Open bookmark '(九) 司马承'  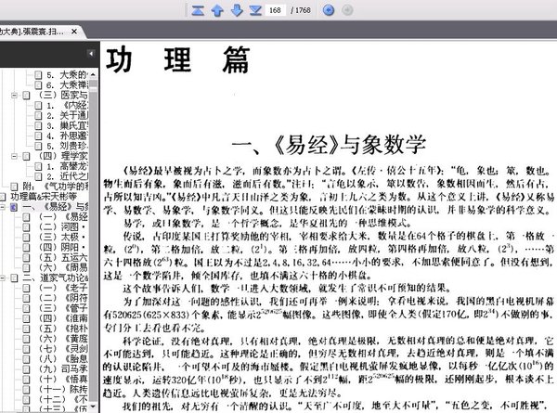tap(63, 368)
